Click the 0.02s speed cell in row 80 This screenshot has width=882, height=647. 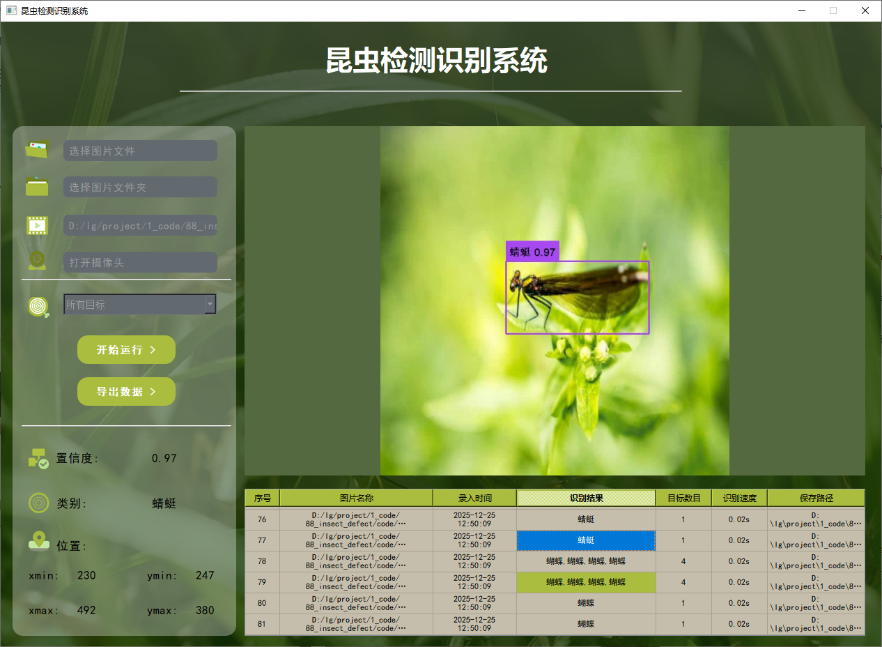[739, 603]
